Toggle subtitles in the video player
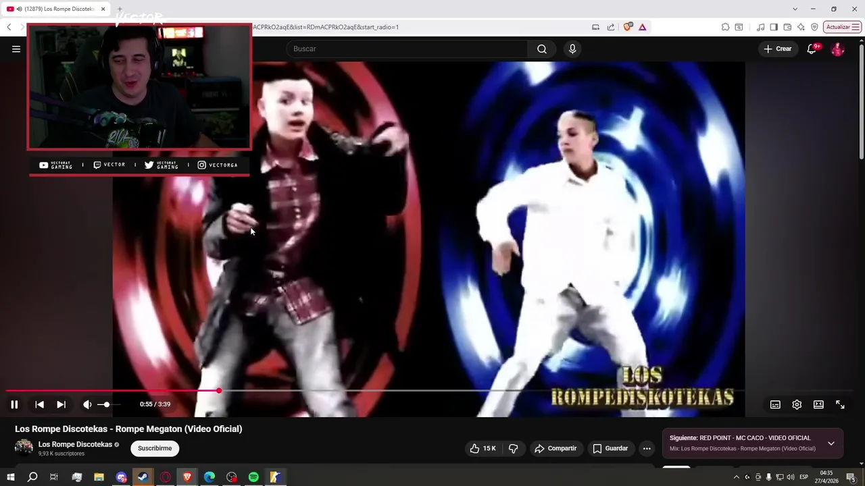Image resolution: width=865 pixels, height=486 pixels. click(775, 404)
